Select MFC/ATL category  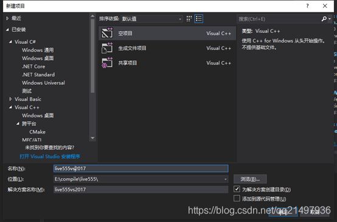click(x=32, y=140)
